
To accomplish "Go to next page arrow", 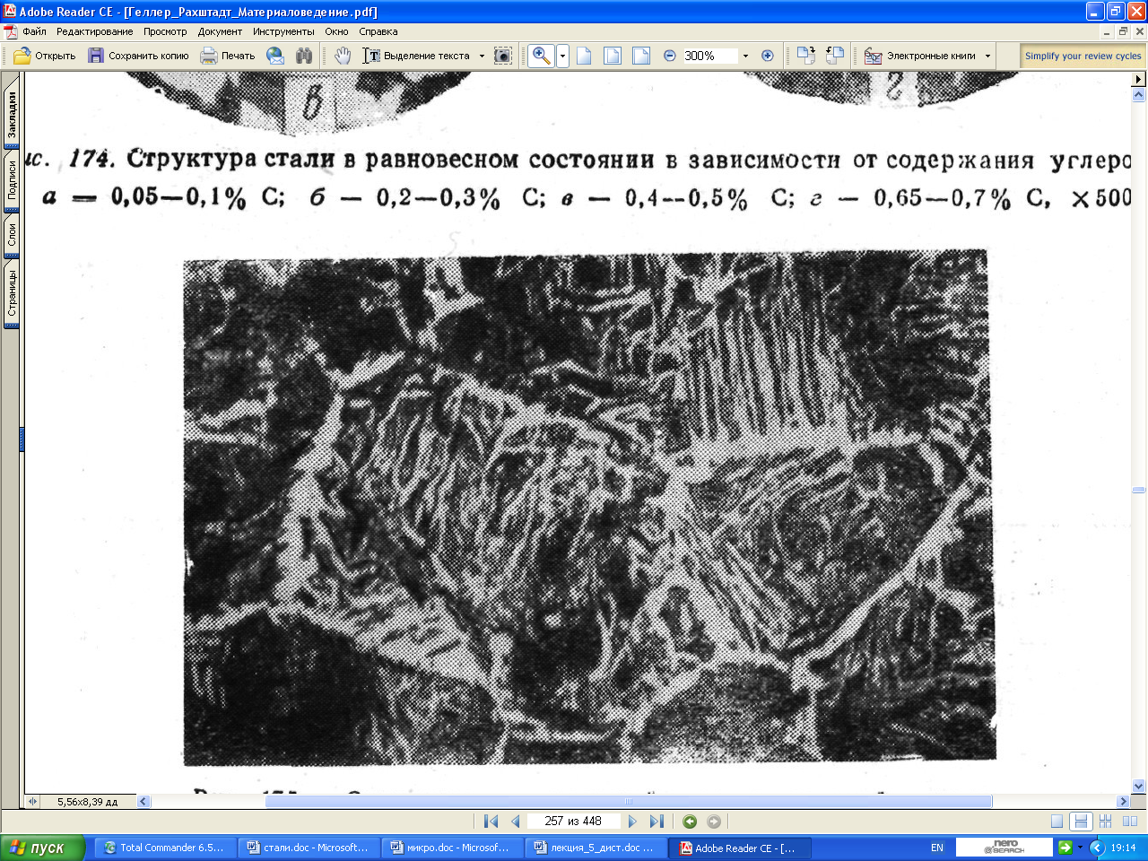I will pos(632,821).
